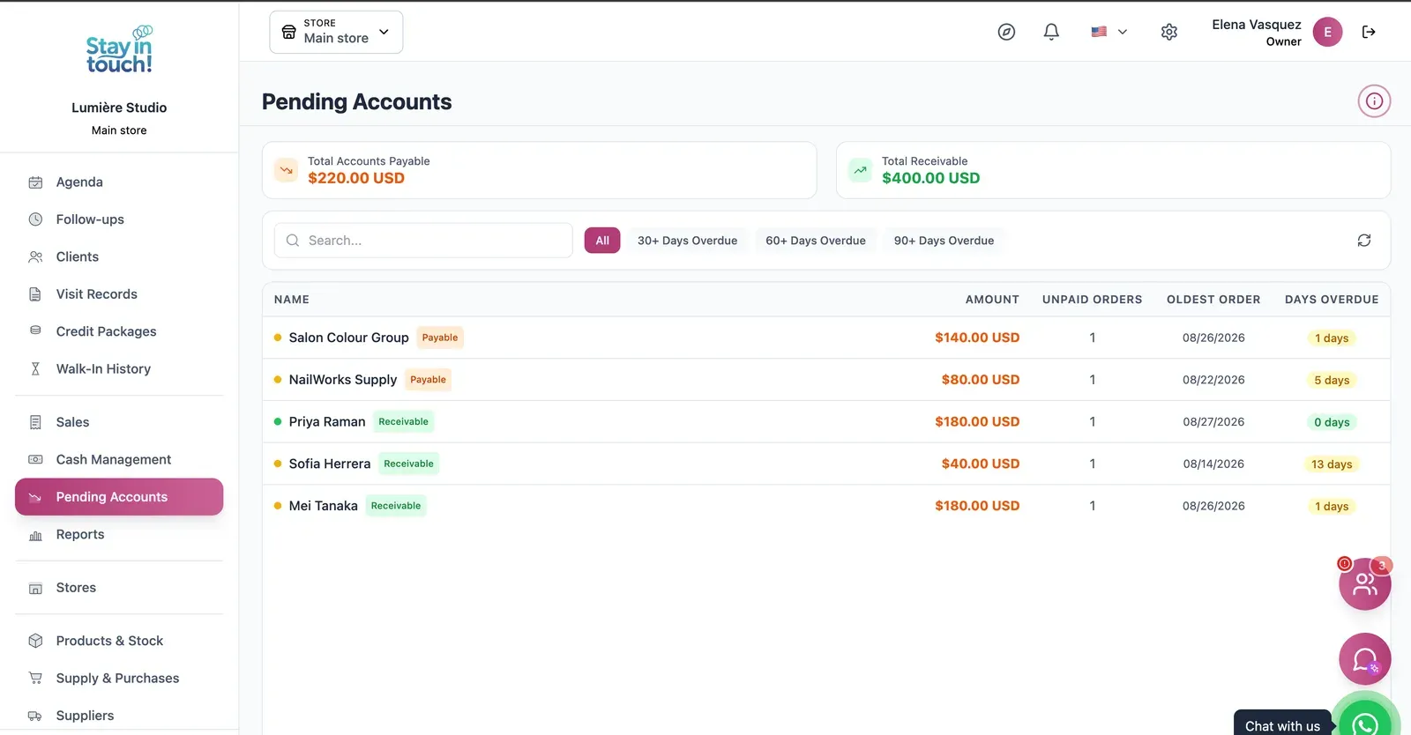Open the support chat bubble icon
This screenshot has width=1411, height=735.
pos(1365,659)
